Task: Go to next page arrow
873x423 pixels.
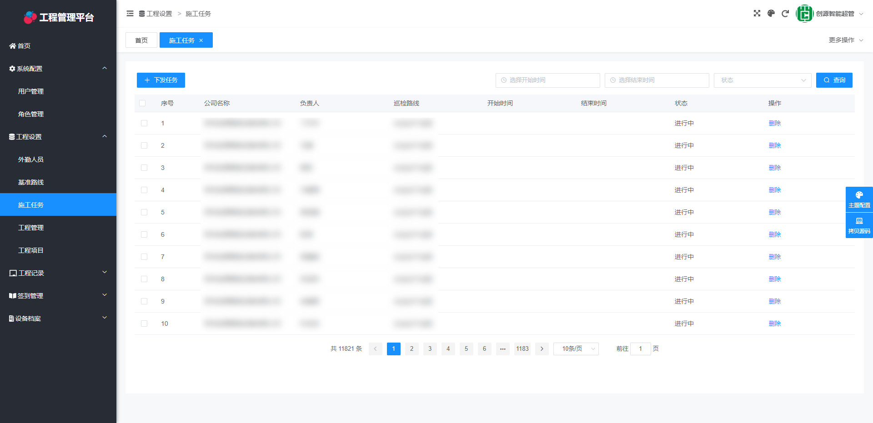Action: [x=542, y=349]
